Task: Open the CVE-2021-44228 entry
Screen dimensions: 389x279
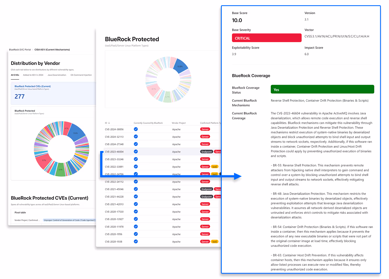Action: click(x=114, y=197)
